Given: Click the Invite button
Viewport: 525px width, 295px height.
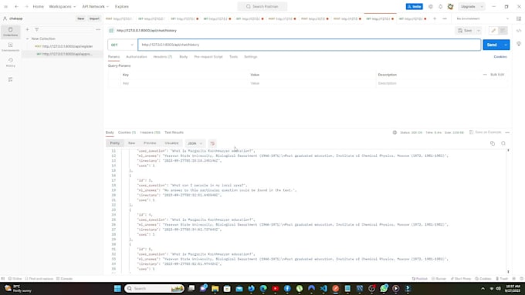Looking at the screenshot, I should click(x=414, y=6).
